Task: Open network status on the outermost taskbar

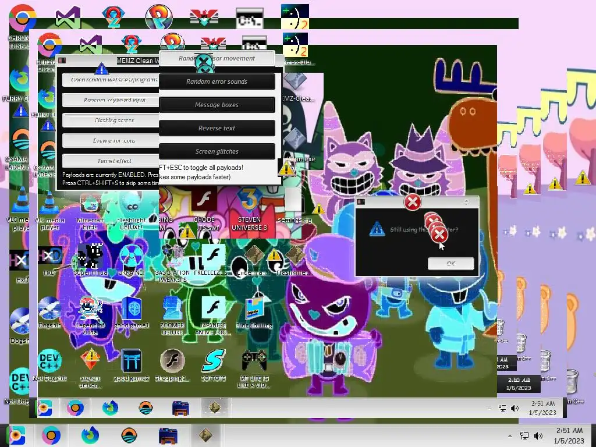Action: tap(524, 436)
